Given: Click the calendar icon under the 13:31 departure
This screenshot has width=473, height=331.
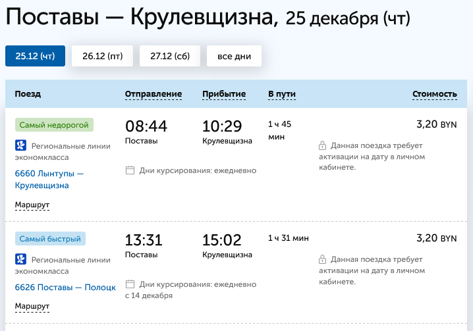Looking at the screenshot, I should (x=130, y=284).
